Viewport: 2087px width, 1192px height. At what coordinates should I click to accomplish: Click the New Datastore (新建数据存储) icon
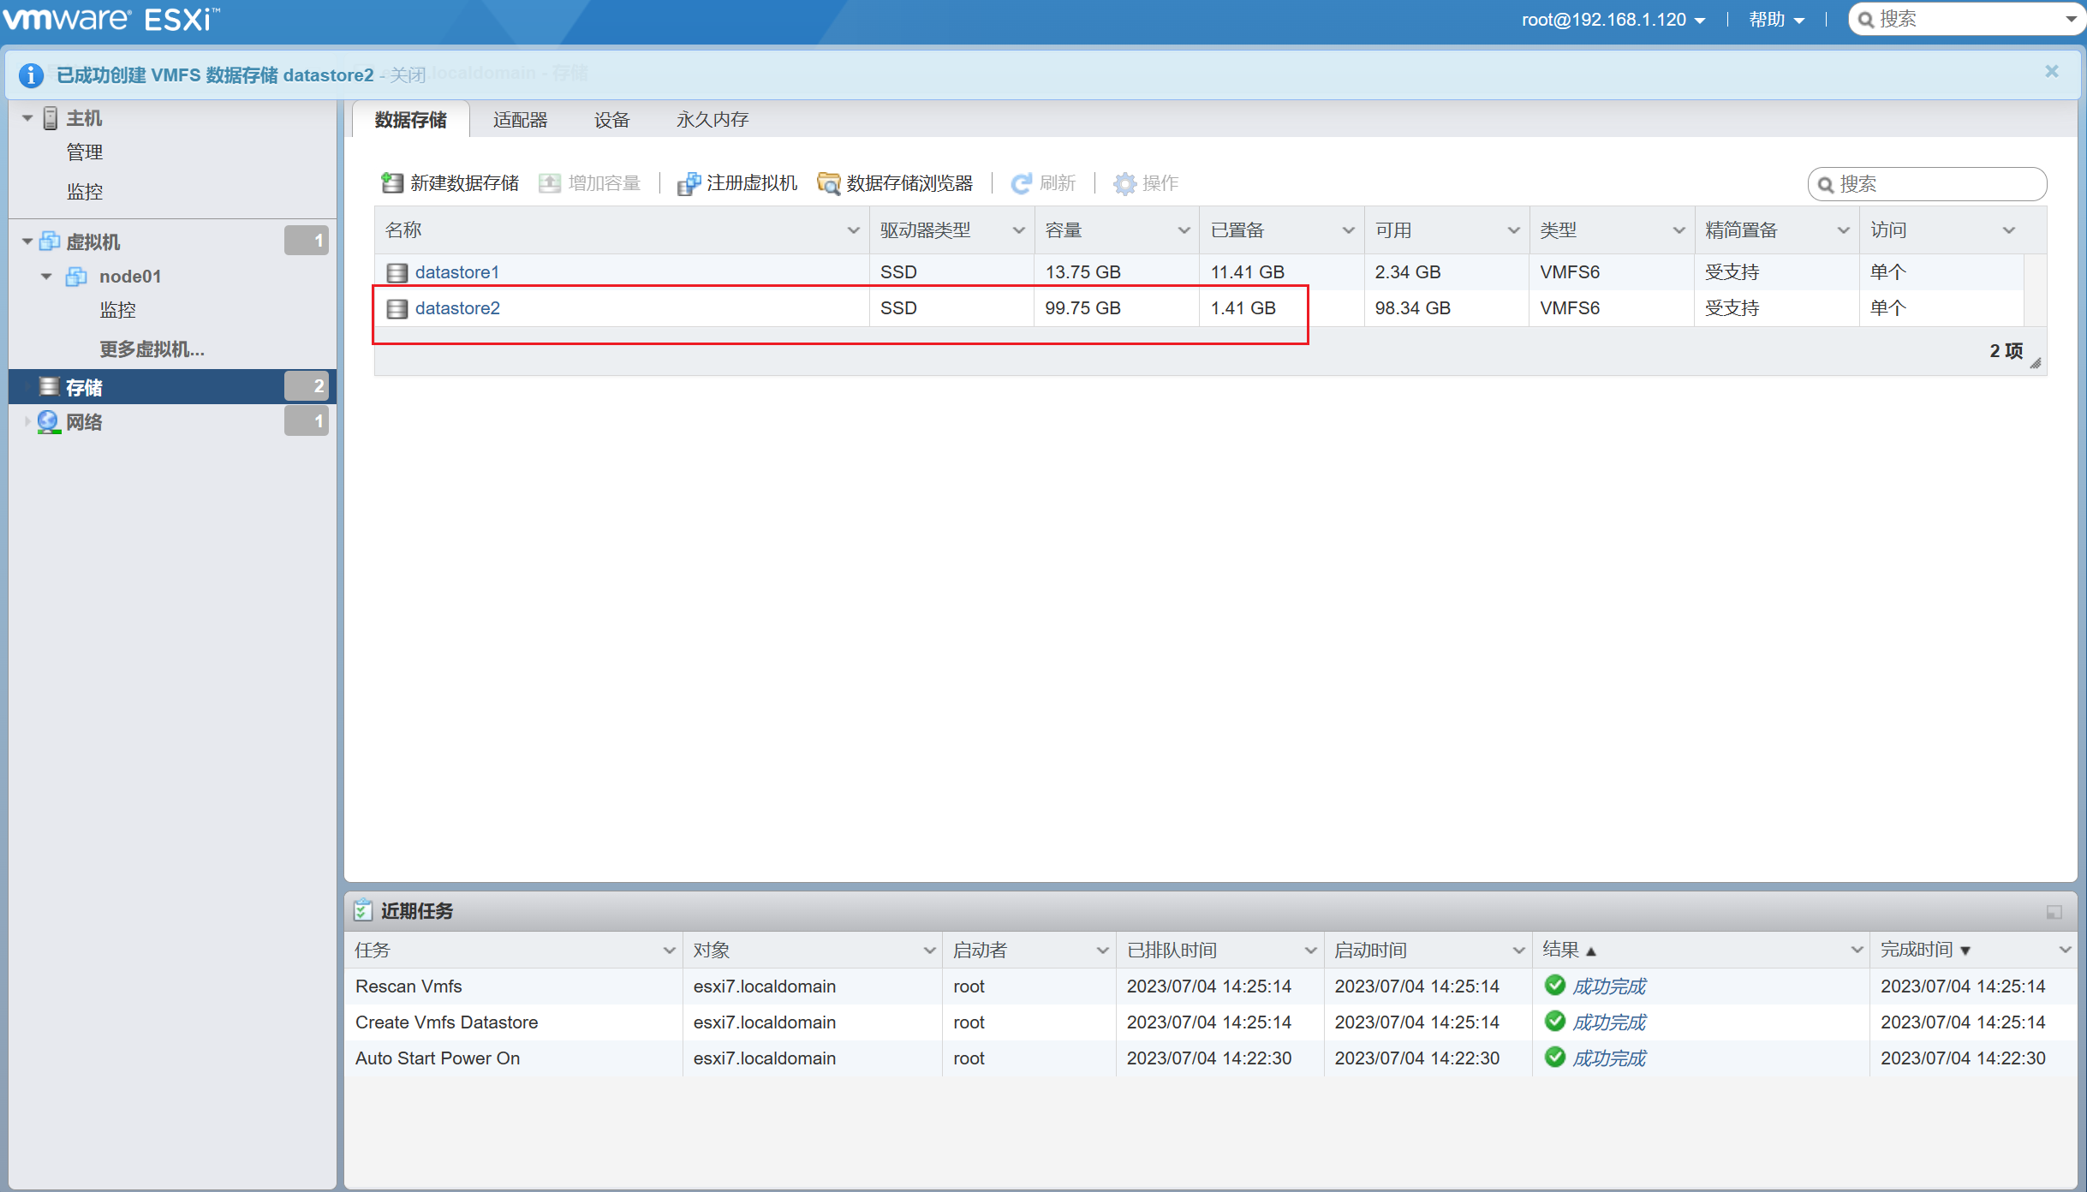(x=392, y=183)
